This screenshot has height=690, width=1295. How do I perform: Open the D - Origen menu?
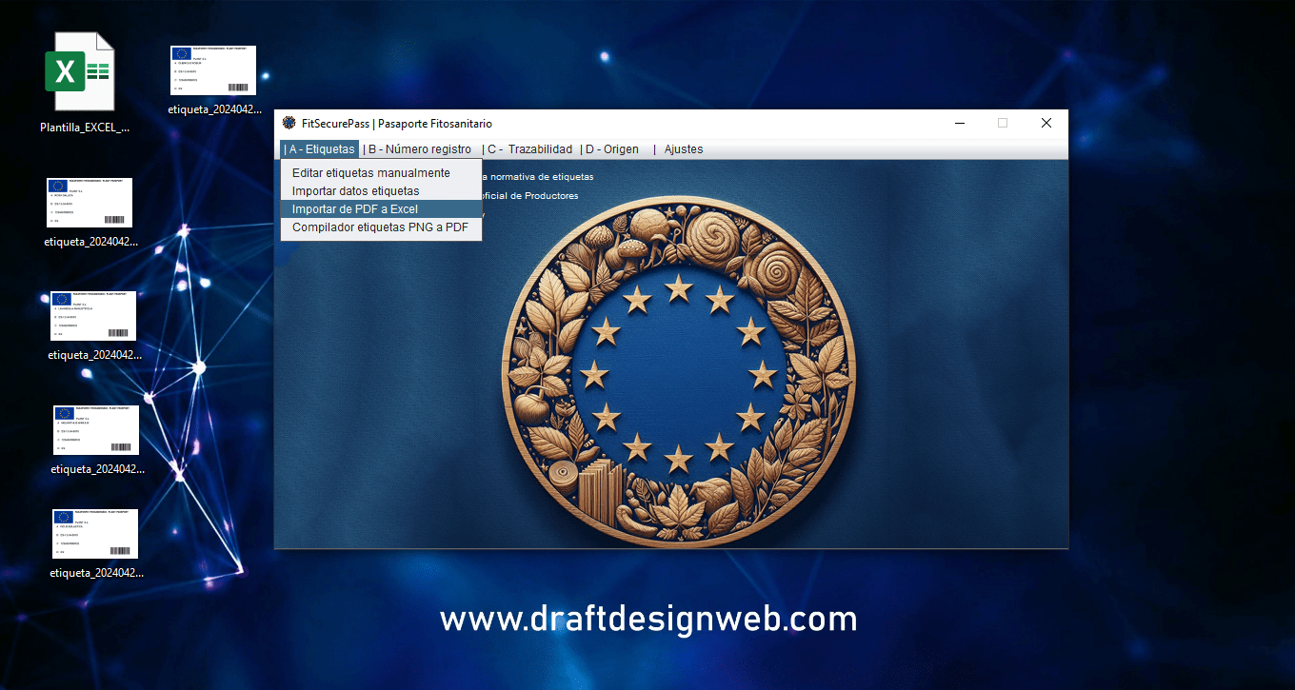(610, 149)
